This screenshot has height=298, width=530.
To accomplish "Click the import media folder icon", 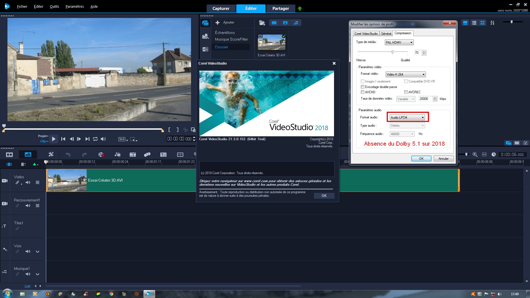I will [x=262, y=23].
